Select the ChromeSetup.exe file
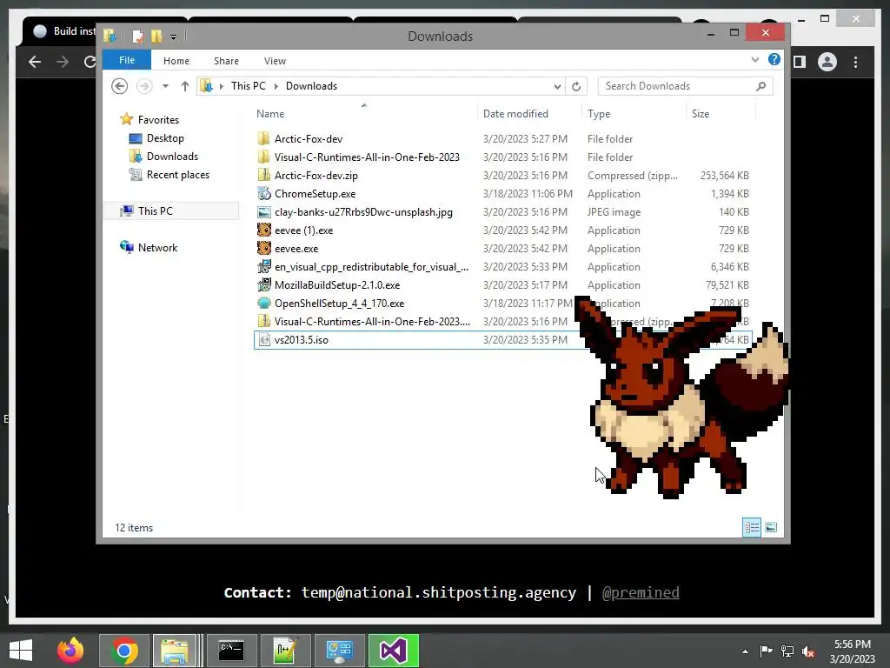This screenshot has height=668, width=890. pyautogui.click(x=315, y=194)
